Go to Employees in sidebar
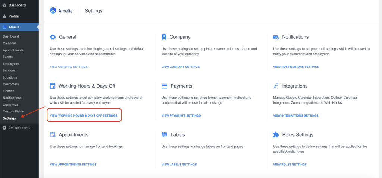The width and height of the screenshot is (382, 178). (x=11, y=64)
